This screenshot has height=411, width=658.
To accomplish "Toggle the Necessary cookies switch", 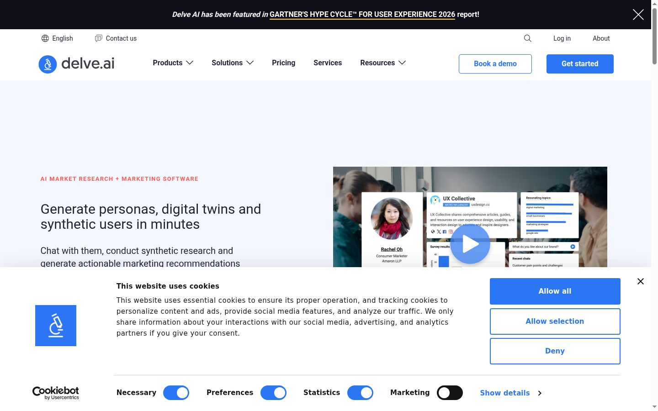I will (x=176, y=393).
